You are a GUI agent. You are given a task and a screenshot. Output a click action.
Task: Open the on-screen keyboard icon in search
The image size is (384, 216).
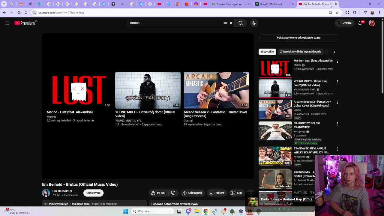click(225, 23)
